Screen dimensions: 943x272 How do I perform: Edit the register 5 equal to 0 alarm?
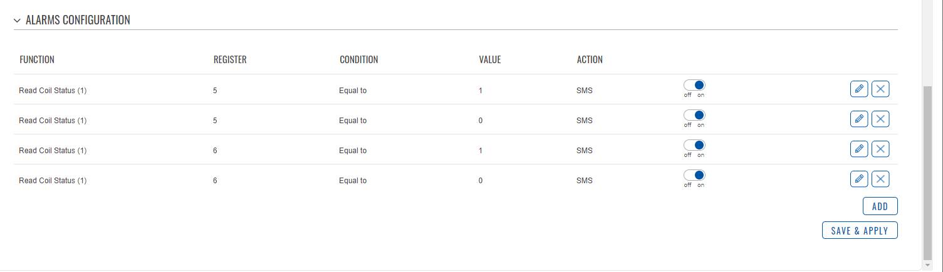(x=859, y=119)
